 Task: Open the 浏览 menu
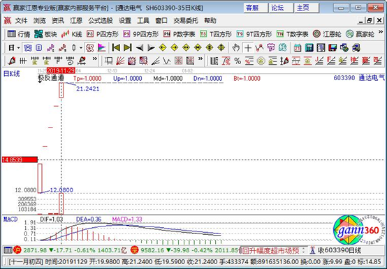click(40, 21)
